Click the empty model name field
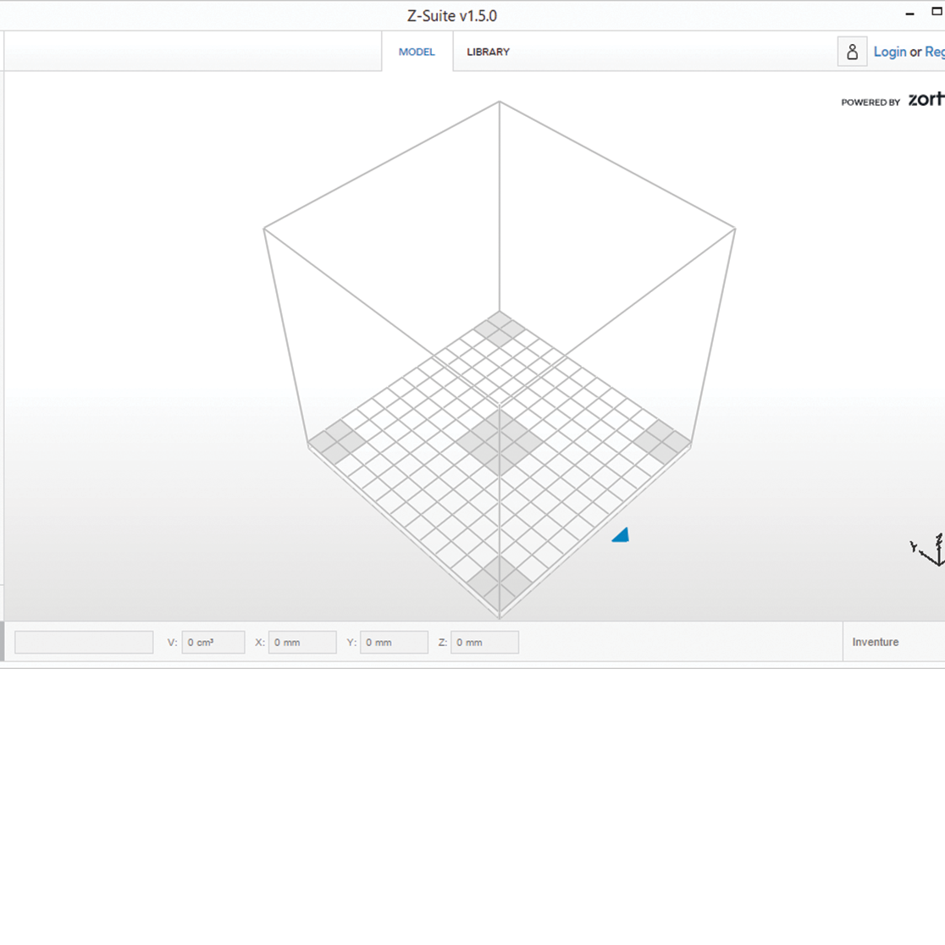Image resolution: width=945 pixels, height=945 pixels. 83,642
